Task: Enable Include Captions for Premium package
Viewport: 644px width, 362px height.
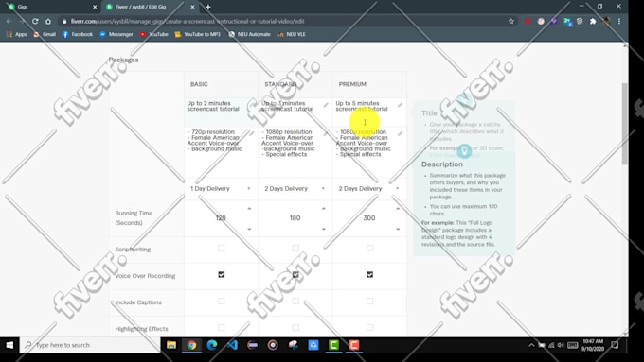Action: tap(369, 302)
